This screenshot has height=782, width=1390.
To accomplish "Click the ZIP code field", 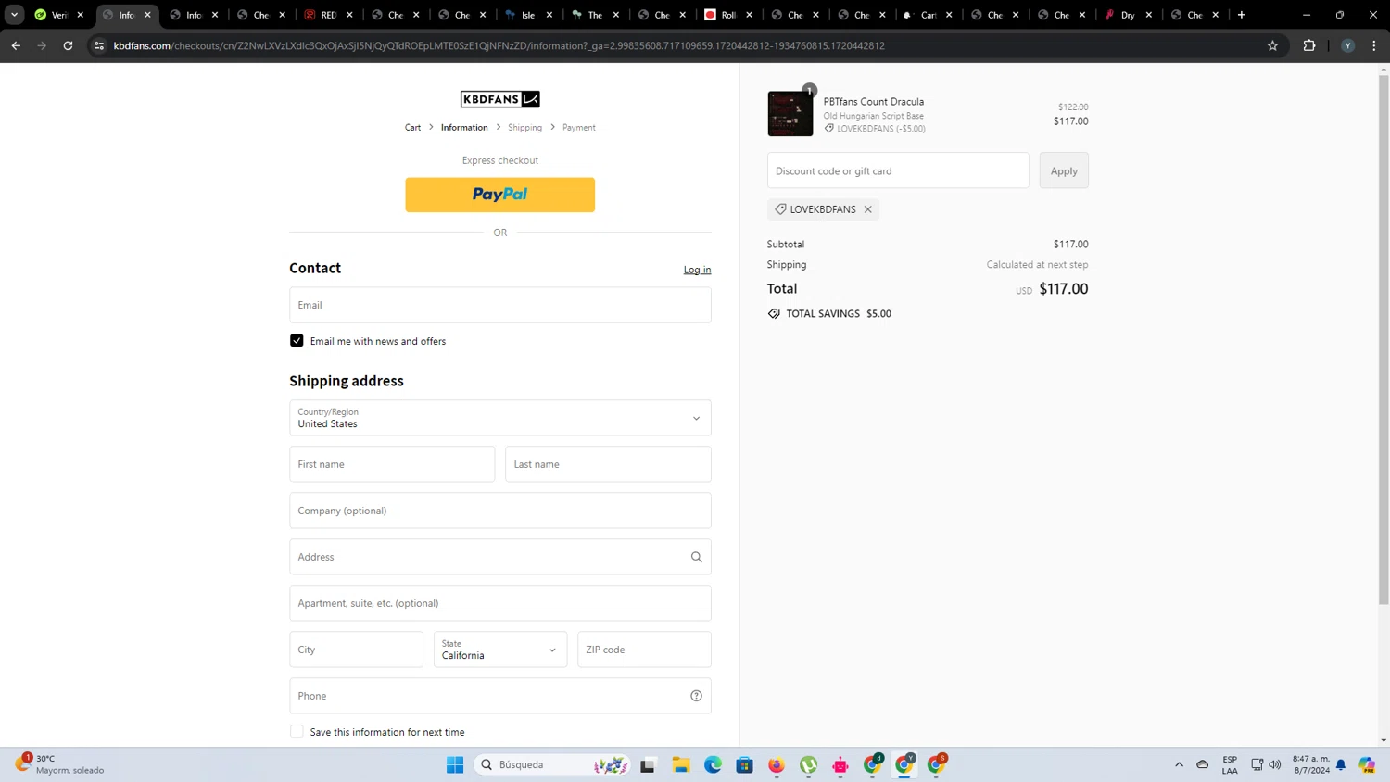I will pyautogui.click(x=644, y=650).
